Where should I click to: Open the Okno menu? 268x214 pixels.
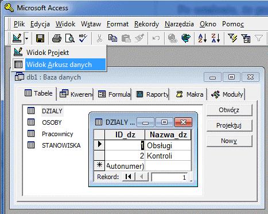[x=208, y=24]
